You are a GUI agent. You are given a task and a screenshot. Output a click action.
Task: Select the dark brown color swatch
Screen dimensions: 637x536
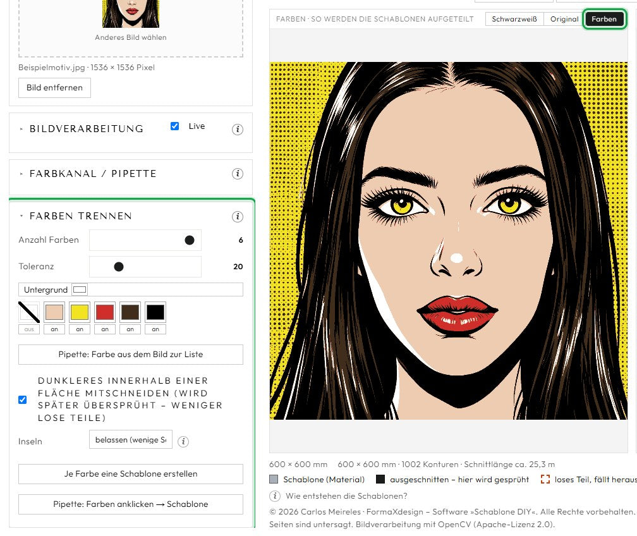point(130,312)
